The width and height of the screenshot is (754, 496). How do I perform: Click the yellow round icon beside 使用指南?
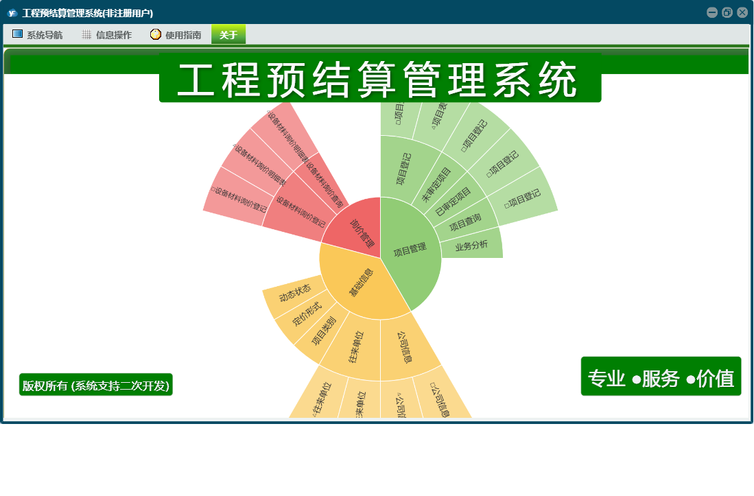point(155,34)
